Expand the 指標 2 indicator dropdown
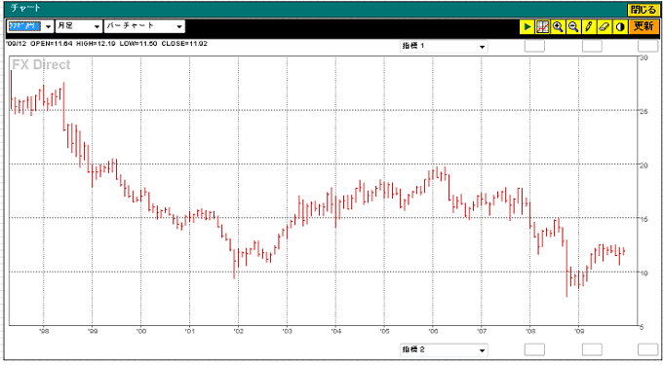This screenshot has width=663, height=365. pyautogui.click(x=444, y=349)
